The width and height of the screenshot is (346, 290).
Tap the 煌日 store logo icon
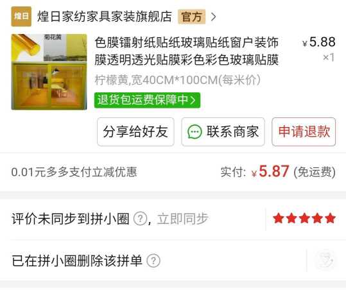coord(21,16)
